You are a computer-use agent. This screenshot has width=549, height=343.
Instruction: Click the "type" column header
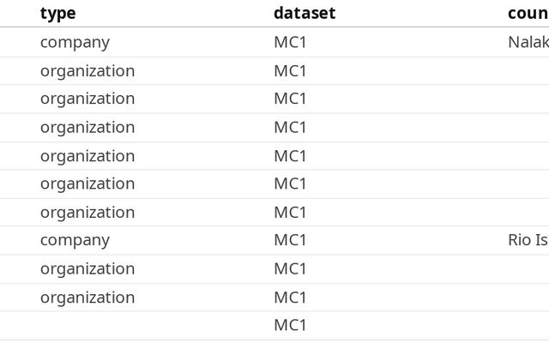point(58,13)
